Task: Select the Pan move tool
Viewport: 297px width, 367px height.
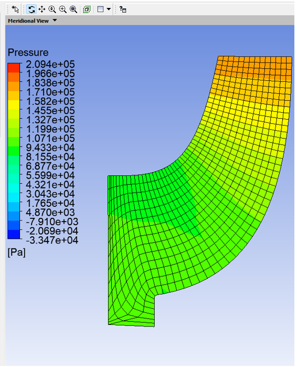Action: tap(42, 9)
